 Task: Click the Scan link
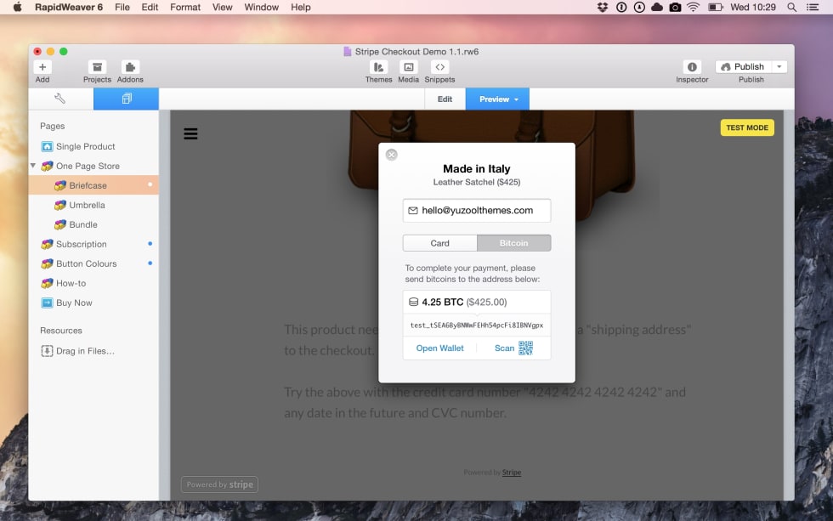point(504,348)
